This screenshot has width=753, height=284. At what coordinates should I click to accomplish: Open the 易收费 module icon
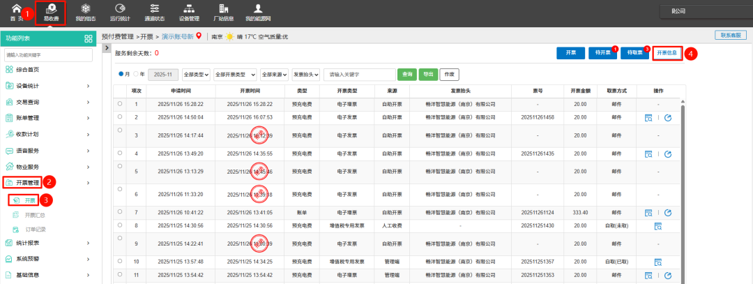51,8
